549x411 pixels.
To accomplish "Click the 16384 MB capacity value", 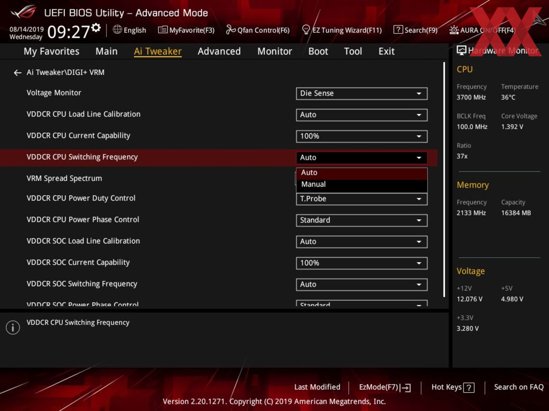I will point(516,213).
